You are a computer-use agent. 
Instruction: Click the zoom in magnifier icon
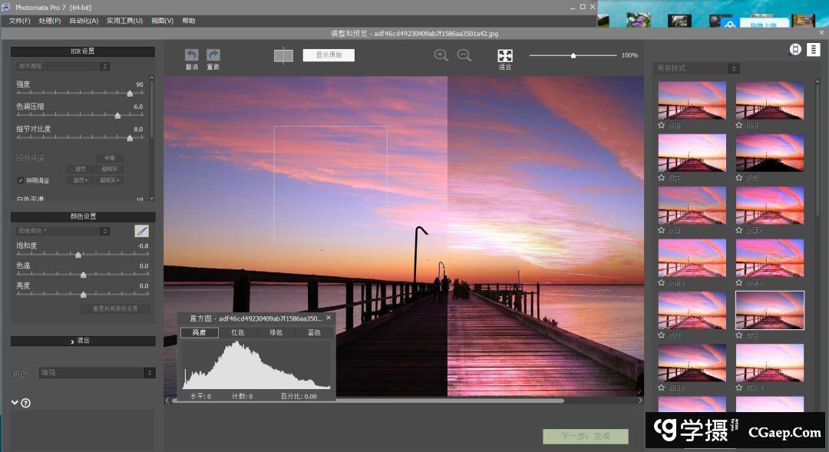point(441,55)
